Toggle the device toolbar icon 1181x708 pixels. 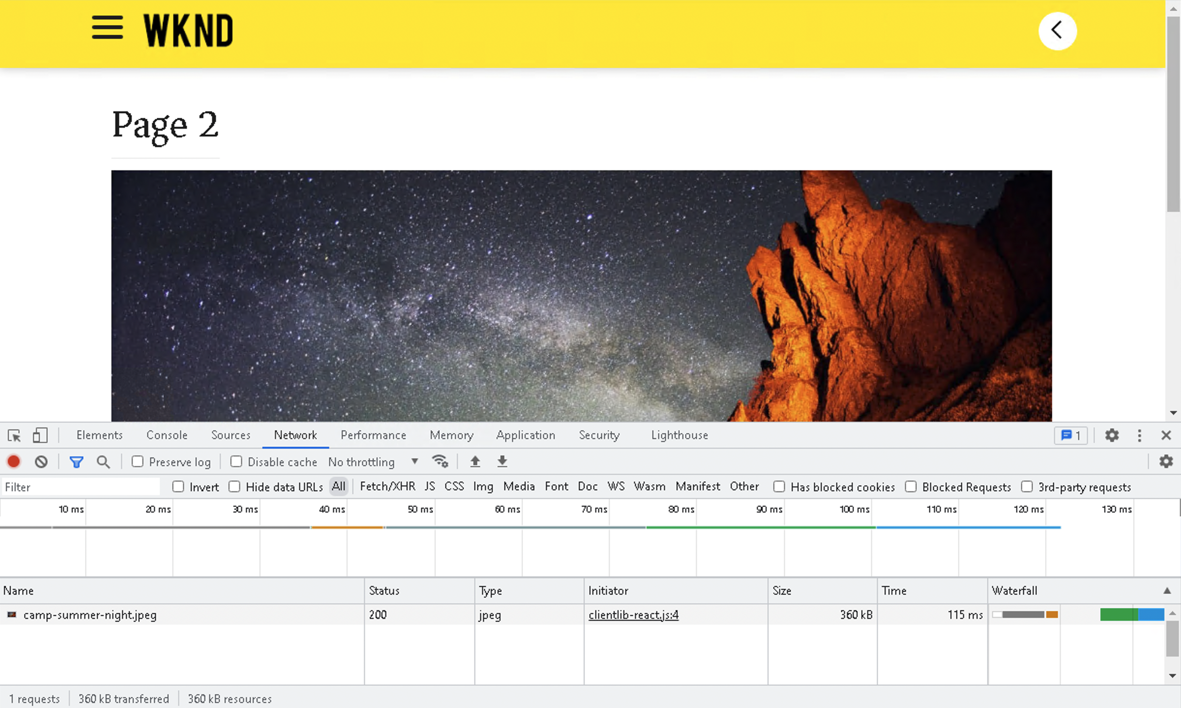[40, 435]
